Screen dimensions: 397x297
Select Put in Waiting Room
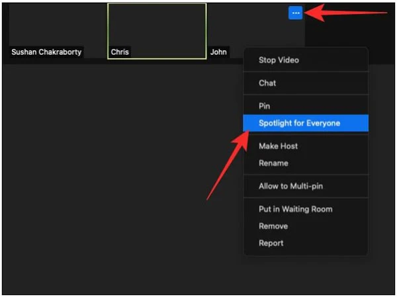pos(306,209)
